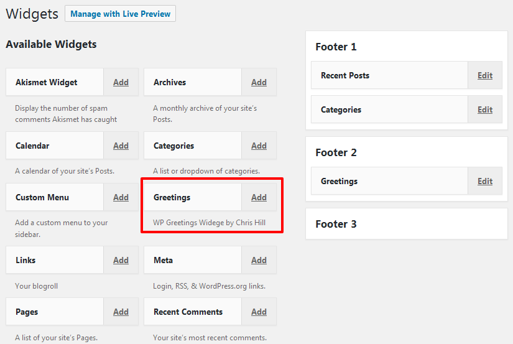513x344 pixels.
Task: Expand the Footer 3 widget area
Action: point(407,224)
